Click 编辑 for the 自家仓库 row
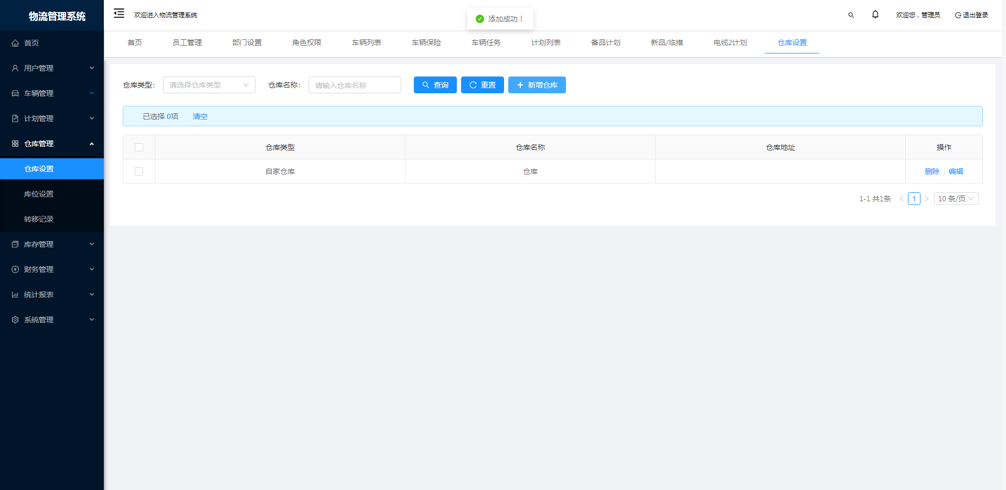Screen dimensions: 1006x490 956,171
